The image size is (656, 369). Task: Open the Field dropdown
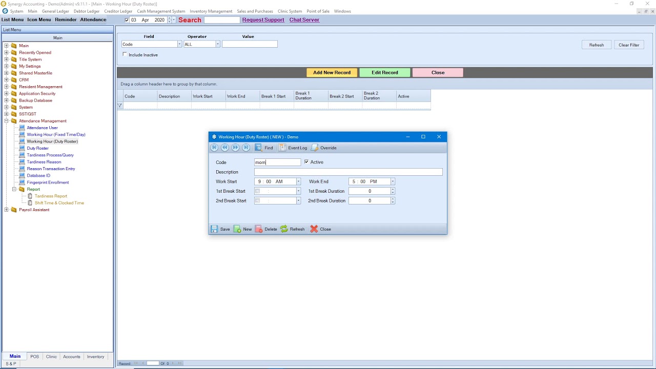click(x=179, y=45)
